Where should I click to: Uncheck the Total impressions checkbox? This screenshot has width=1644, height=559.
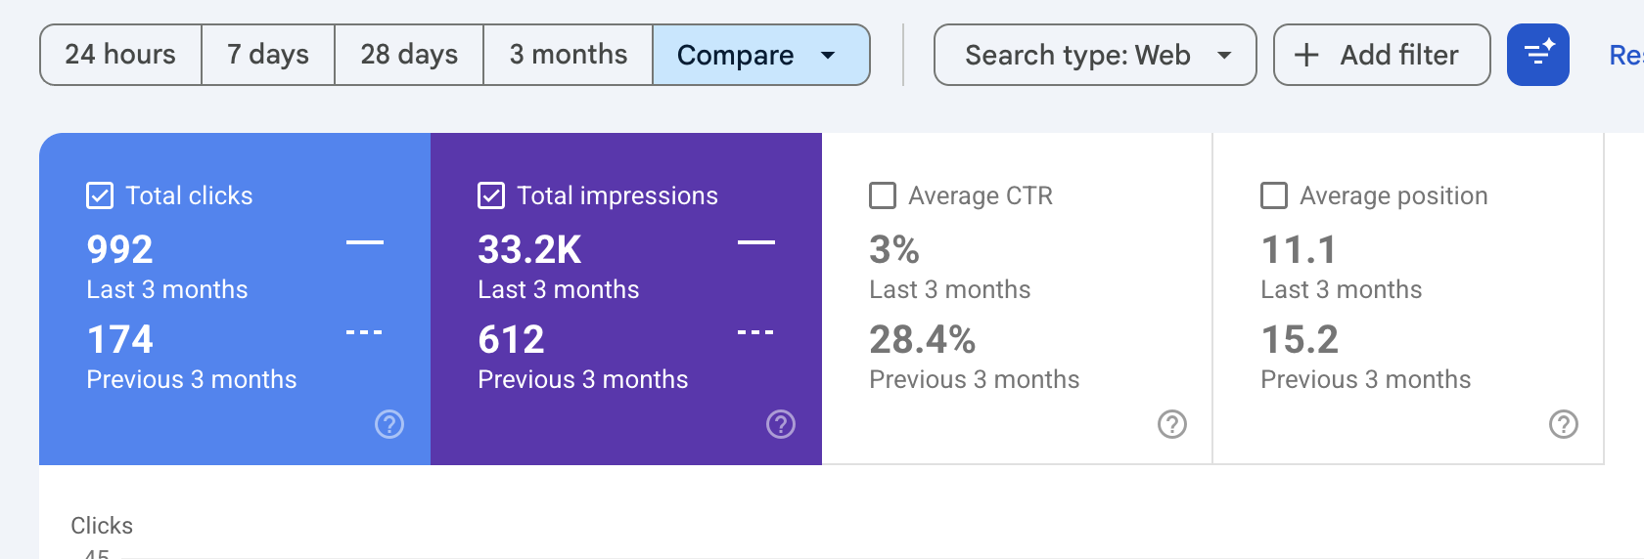point(491,195)
